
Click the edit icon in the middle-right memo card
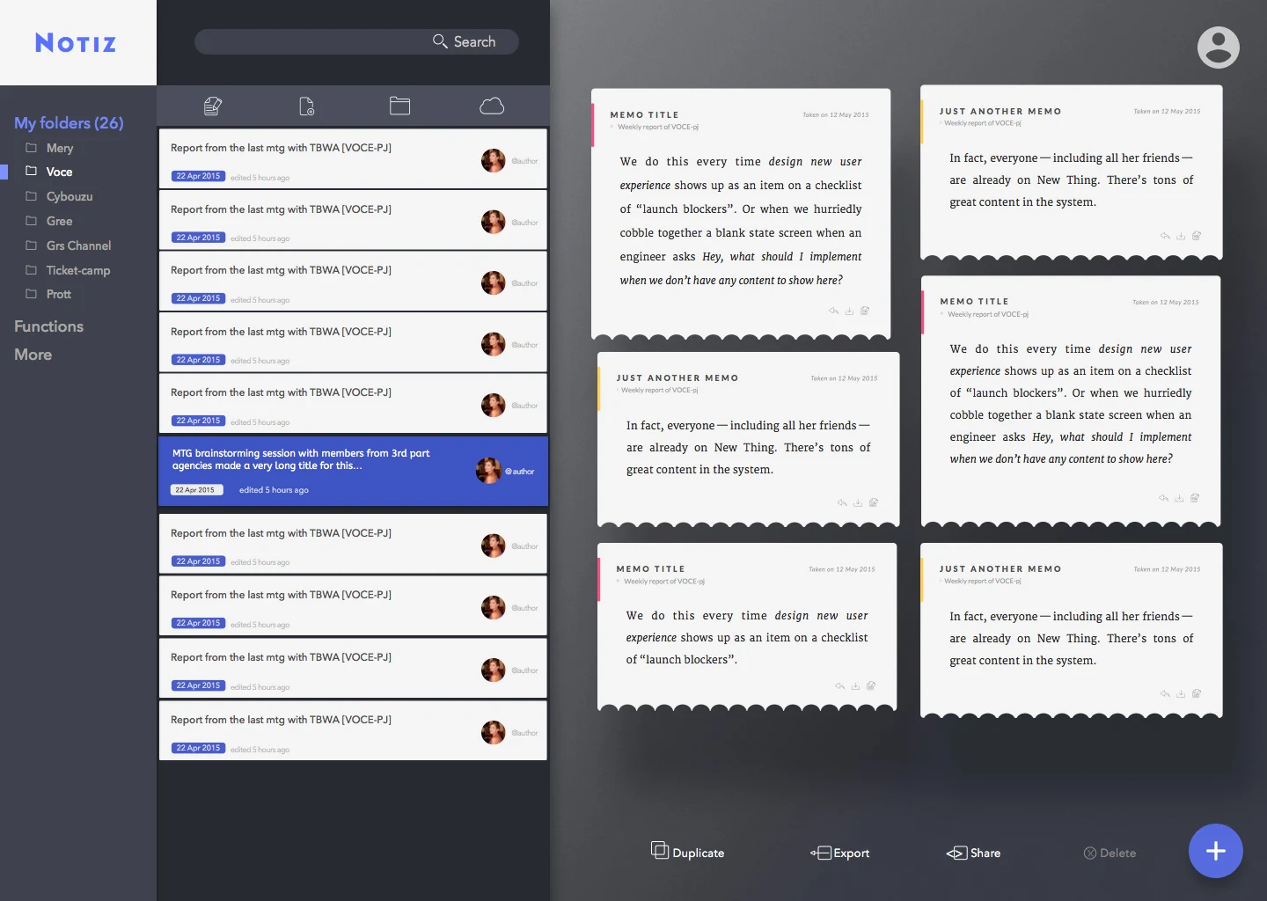pos(1195,498)
